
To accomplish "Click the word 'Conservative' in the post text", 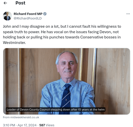I will (x=92, y=37).
